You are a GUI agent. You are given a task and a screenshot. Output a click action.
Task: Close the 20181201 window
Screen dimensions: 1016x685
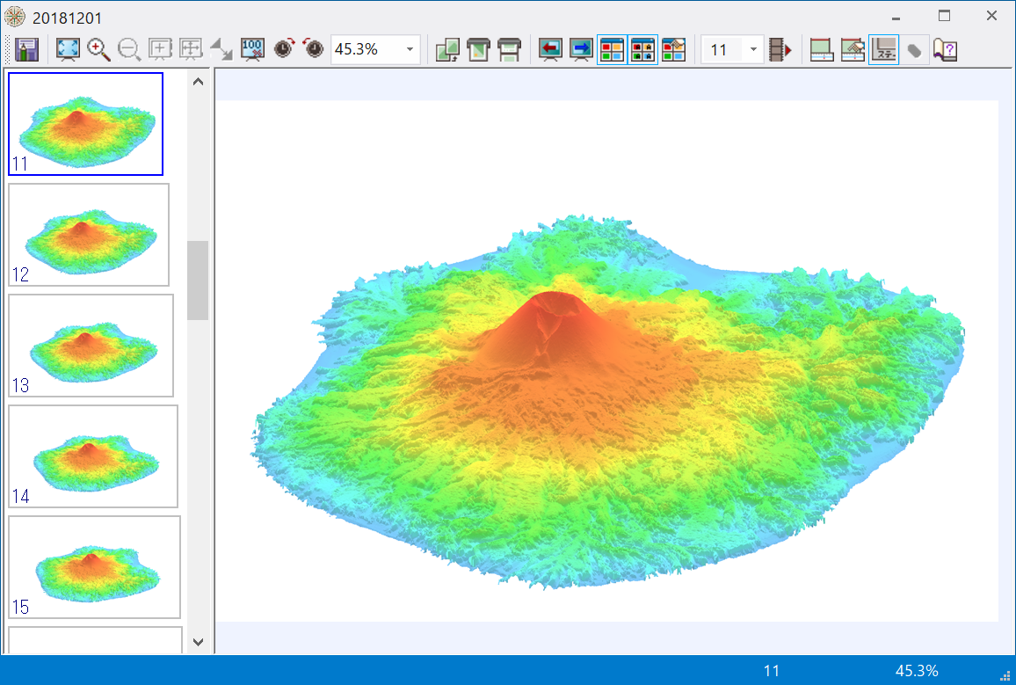(991, 16)
